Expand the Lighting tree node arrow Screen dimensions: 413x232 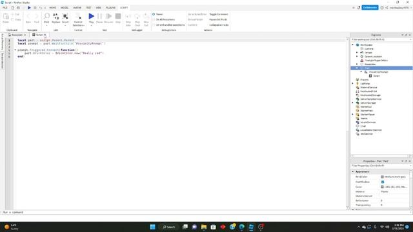(353, 84)
